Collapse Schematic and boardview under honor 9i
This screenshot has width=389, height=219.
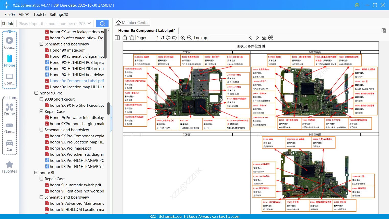[x=41, y=197]
